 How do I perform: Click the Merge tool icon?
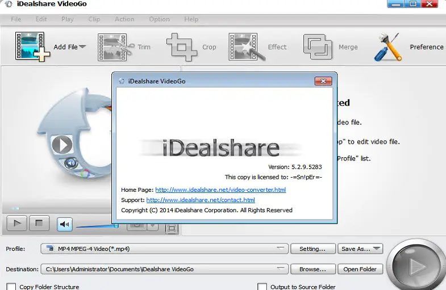click(318, 47)
